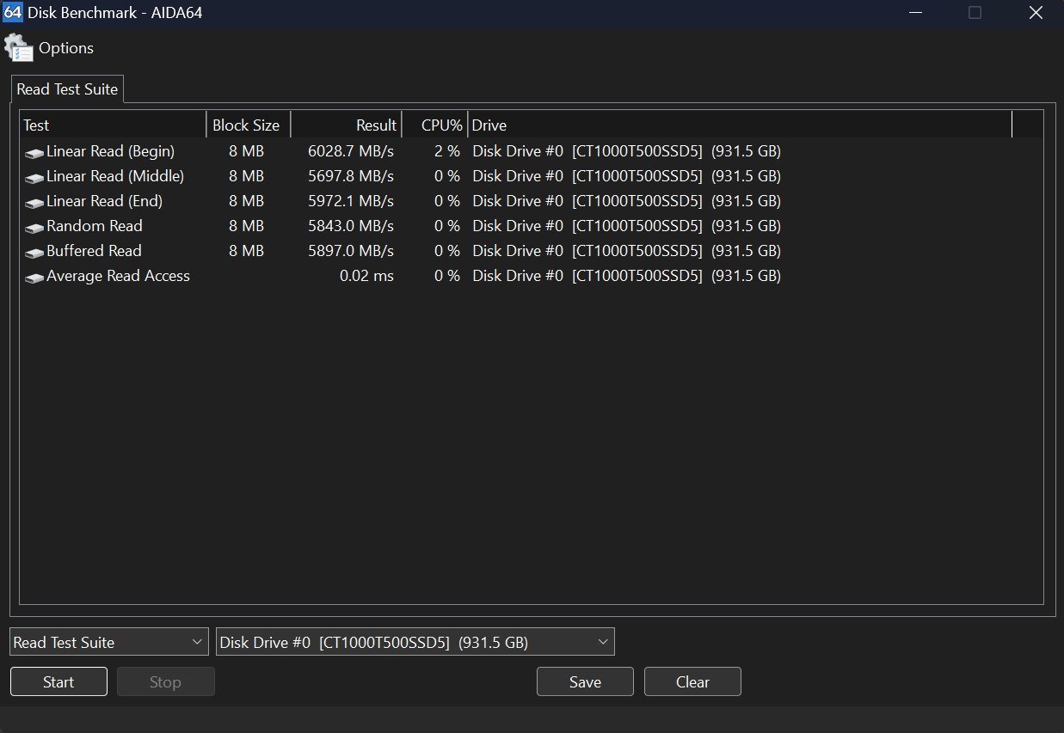Click the CPU% column header

(435, 125)
